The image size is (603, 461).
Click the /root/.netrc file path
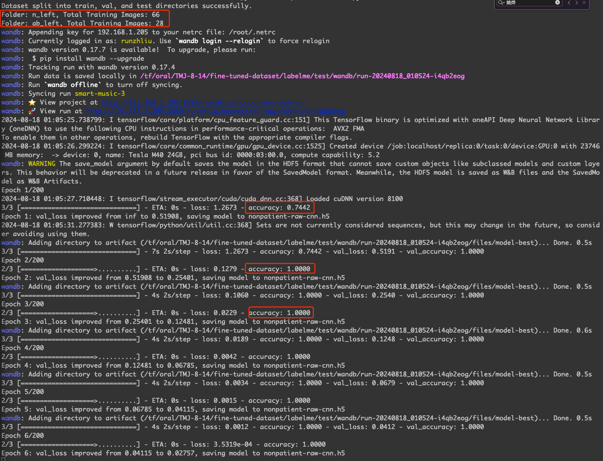252,32
